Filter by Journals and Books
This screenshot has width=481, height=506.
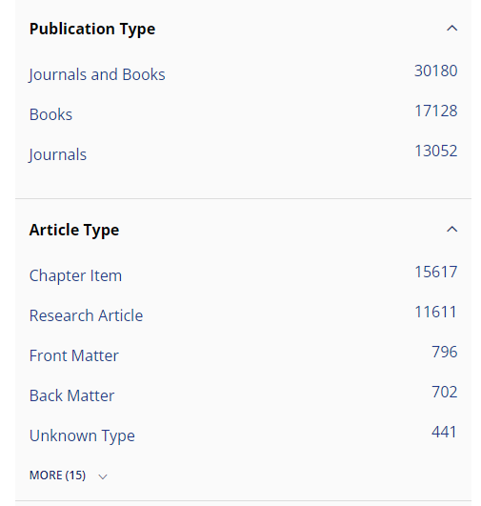pyautogui.click(x=97, y=74)
